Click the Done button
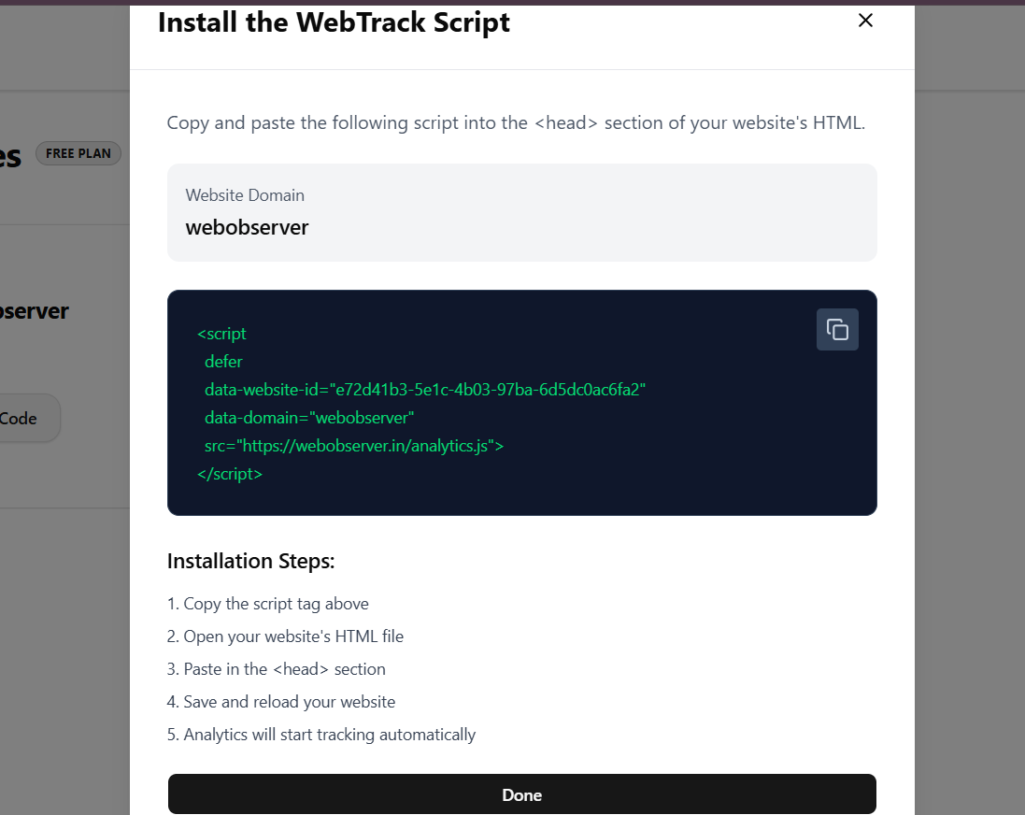Screen dimensions: 1025x815 pos(521,794)
